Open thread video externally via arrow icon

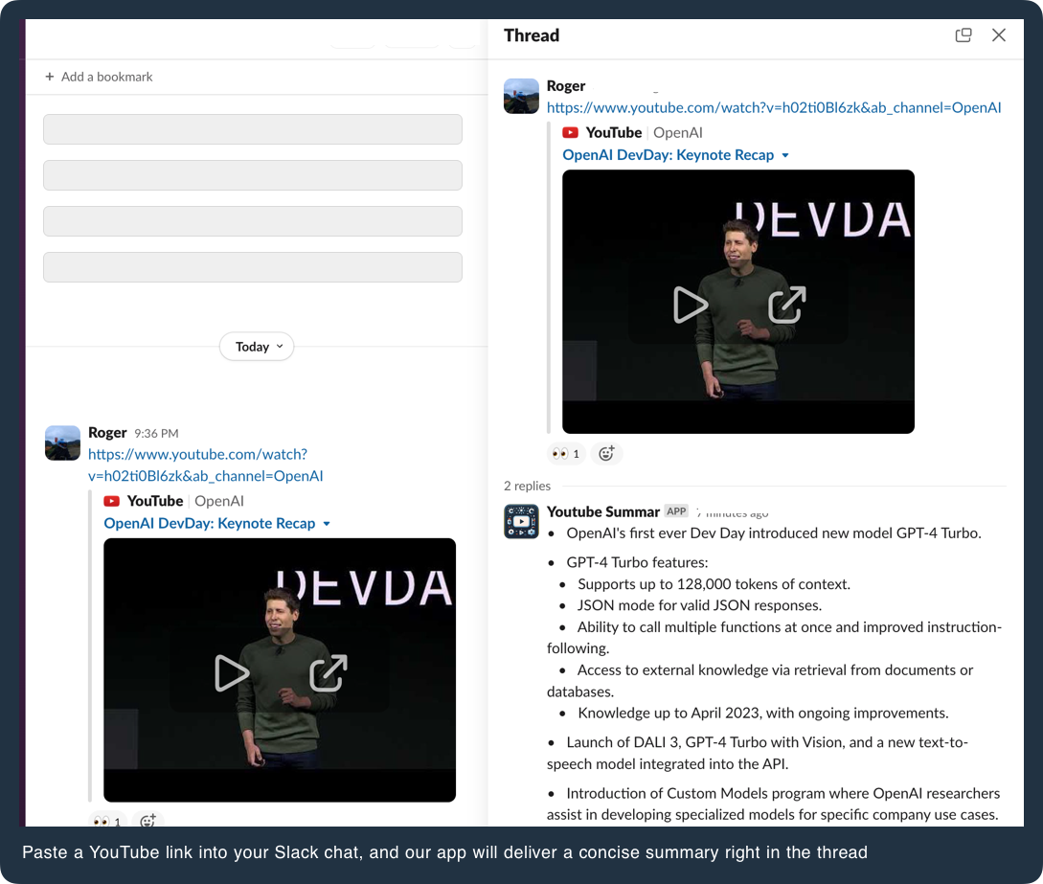click(787, 305)
